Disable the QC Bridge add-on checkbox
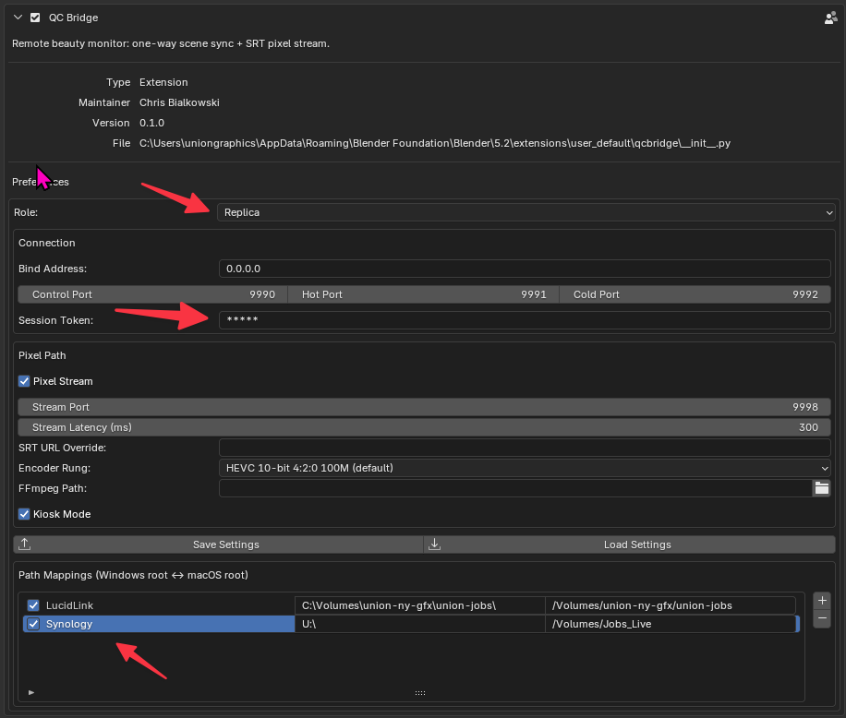 point(35,18)
